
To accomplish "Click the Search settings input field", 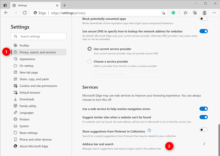I will 38,36.
